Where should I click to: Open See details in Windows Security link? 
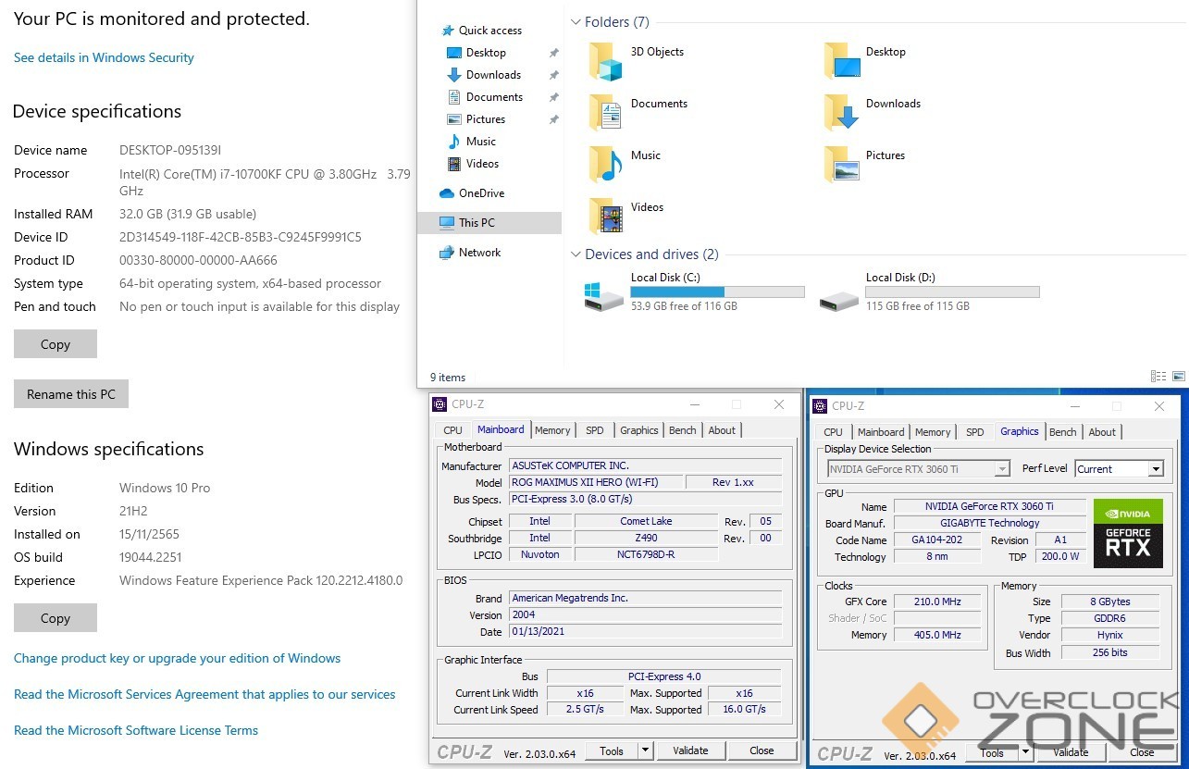[104, 57]
